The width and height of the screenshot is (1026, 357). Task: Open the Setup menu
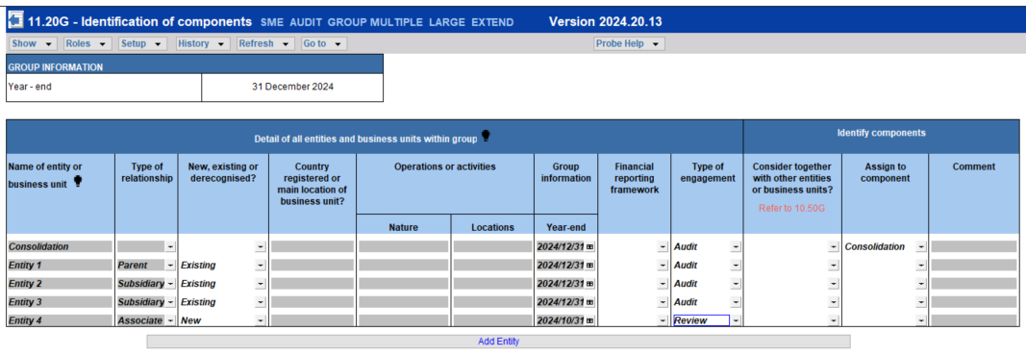[142, 44]
